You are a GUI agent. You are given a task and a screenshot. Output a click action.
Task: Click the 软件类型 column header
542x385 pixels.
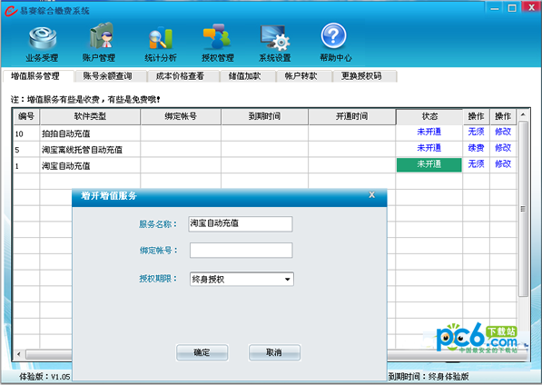pos(90,116)
